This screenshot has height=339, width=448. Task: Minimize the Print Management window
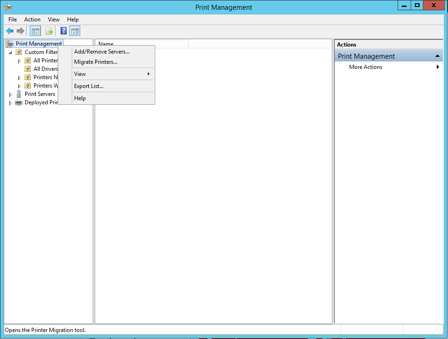click(404, 6)
